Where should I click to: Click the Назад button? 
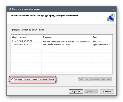coord(76,92)
